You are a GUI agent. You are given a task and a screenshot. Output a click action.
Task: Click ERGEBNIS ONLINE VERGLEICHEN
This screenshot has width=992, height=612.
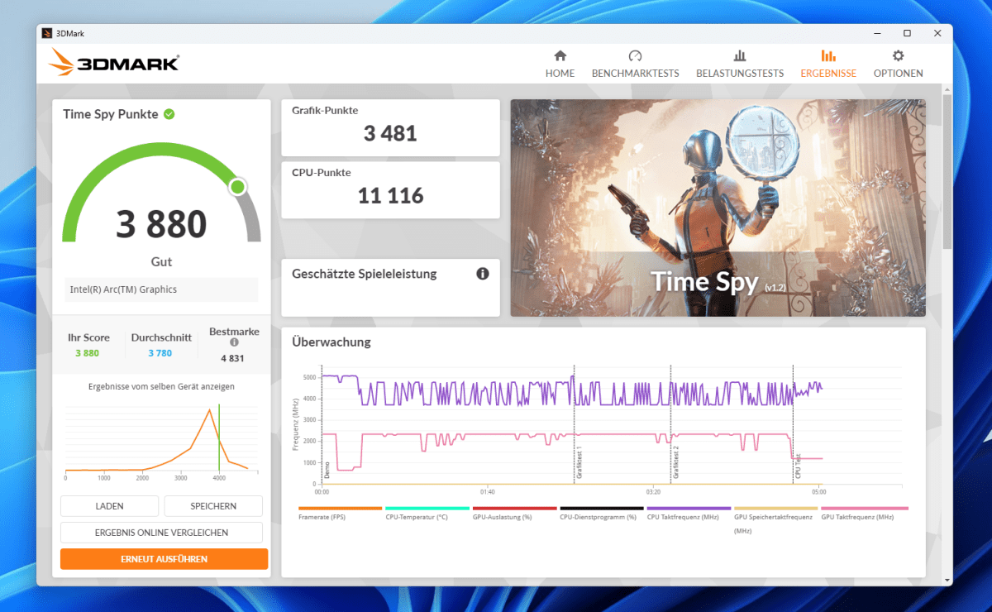coord(161,533)
